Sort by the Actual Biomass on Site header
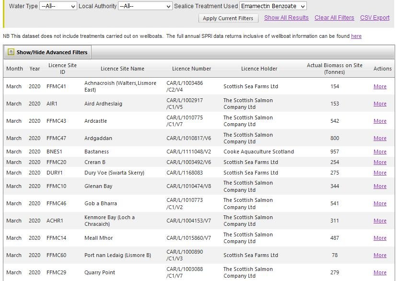 334,69
